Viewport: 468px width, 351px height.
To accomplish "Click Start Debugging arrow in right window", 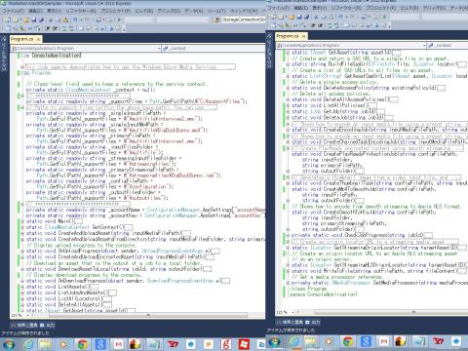I will click(384, 17).
